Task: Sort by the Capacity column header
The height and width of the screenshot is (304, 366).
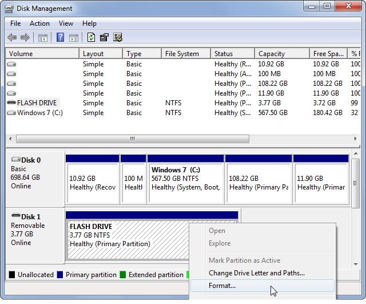Action: point(282,54)
